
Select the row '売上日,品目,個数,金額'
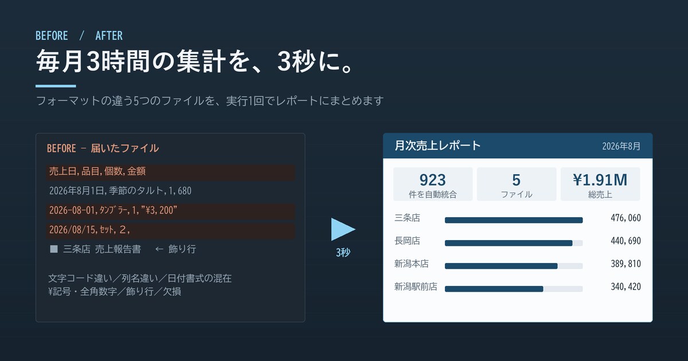click(170, 172)
